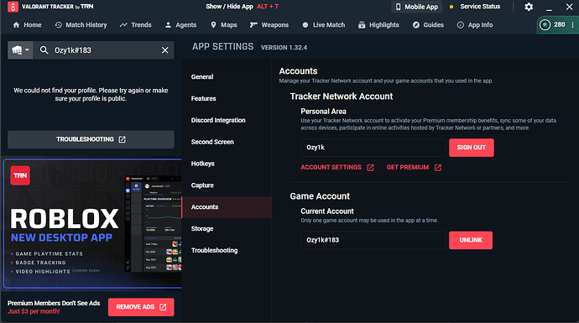
Task: Click the GET PREMIUM link
Action: coord(414,167)
